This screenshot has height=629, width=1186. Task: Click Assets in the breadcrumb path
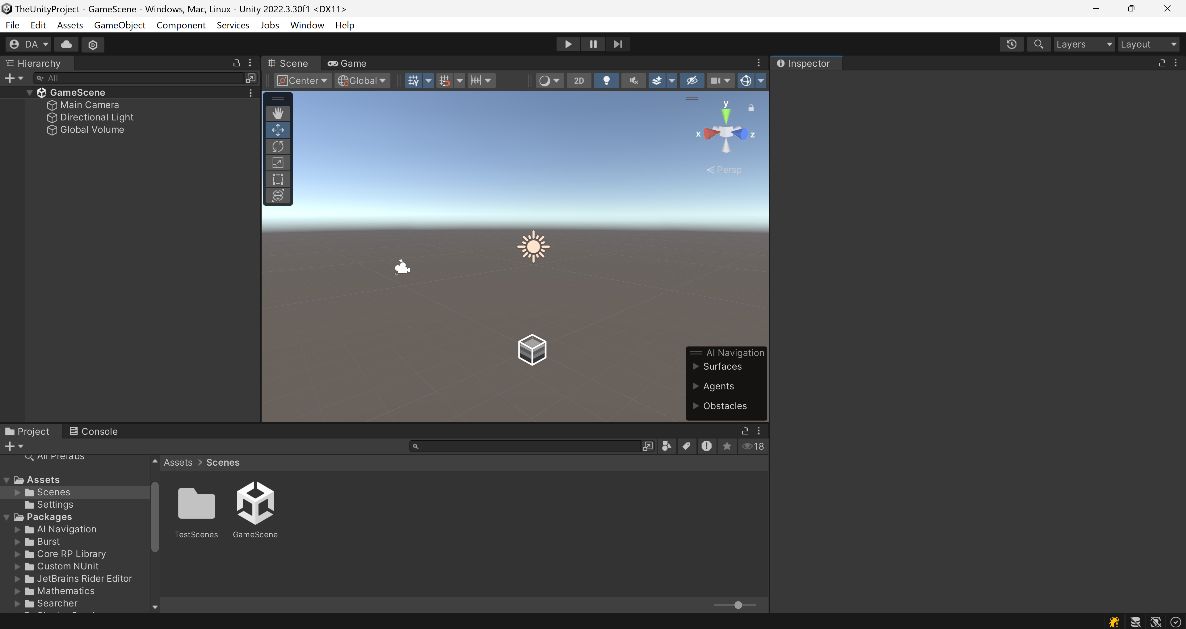pos(178,462)
